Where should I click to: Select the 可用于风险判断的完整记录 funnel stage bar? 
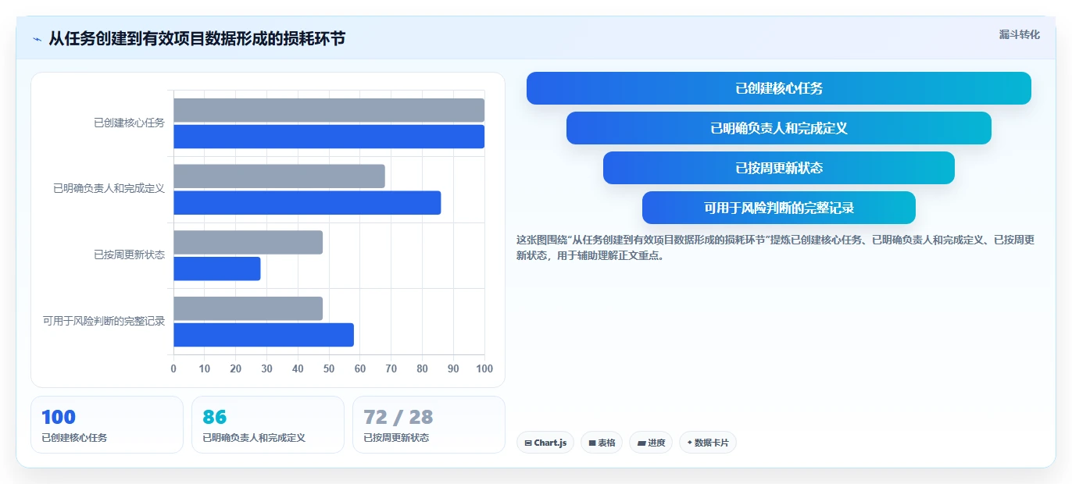point(779,208)
